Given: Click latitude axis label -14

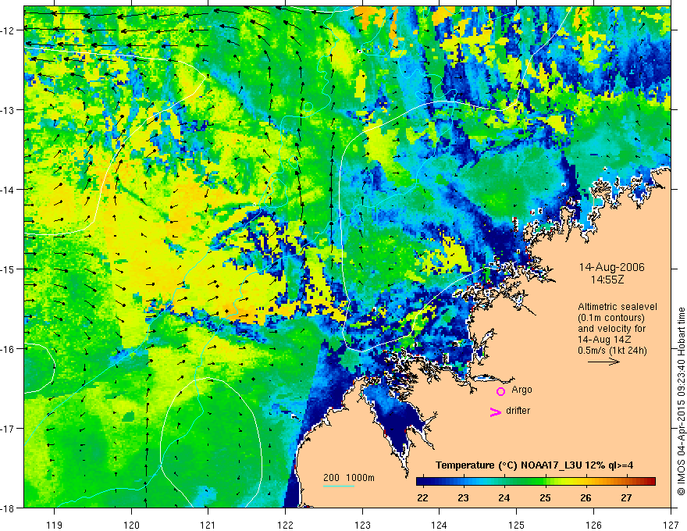Looking at the screenshot, I should pyautogui.click(x=8, y=190).
